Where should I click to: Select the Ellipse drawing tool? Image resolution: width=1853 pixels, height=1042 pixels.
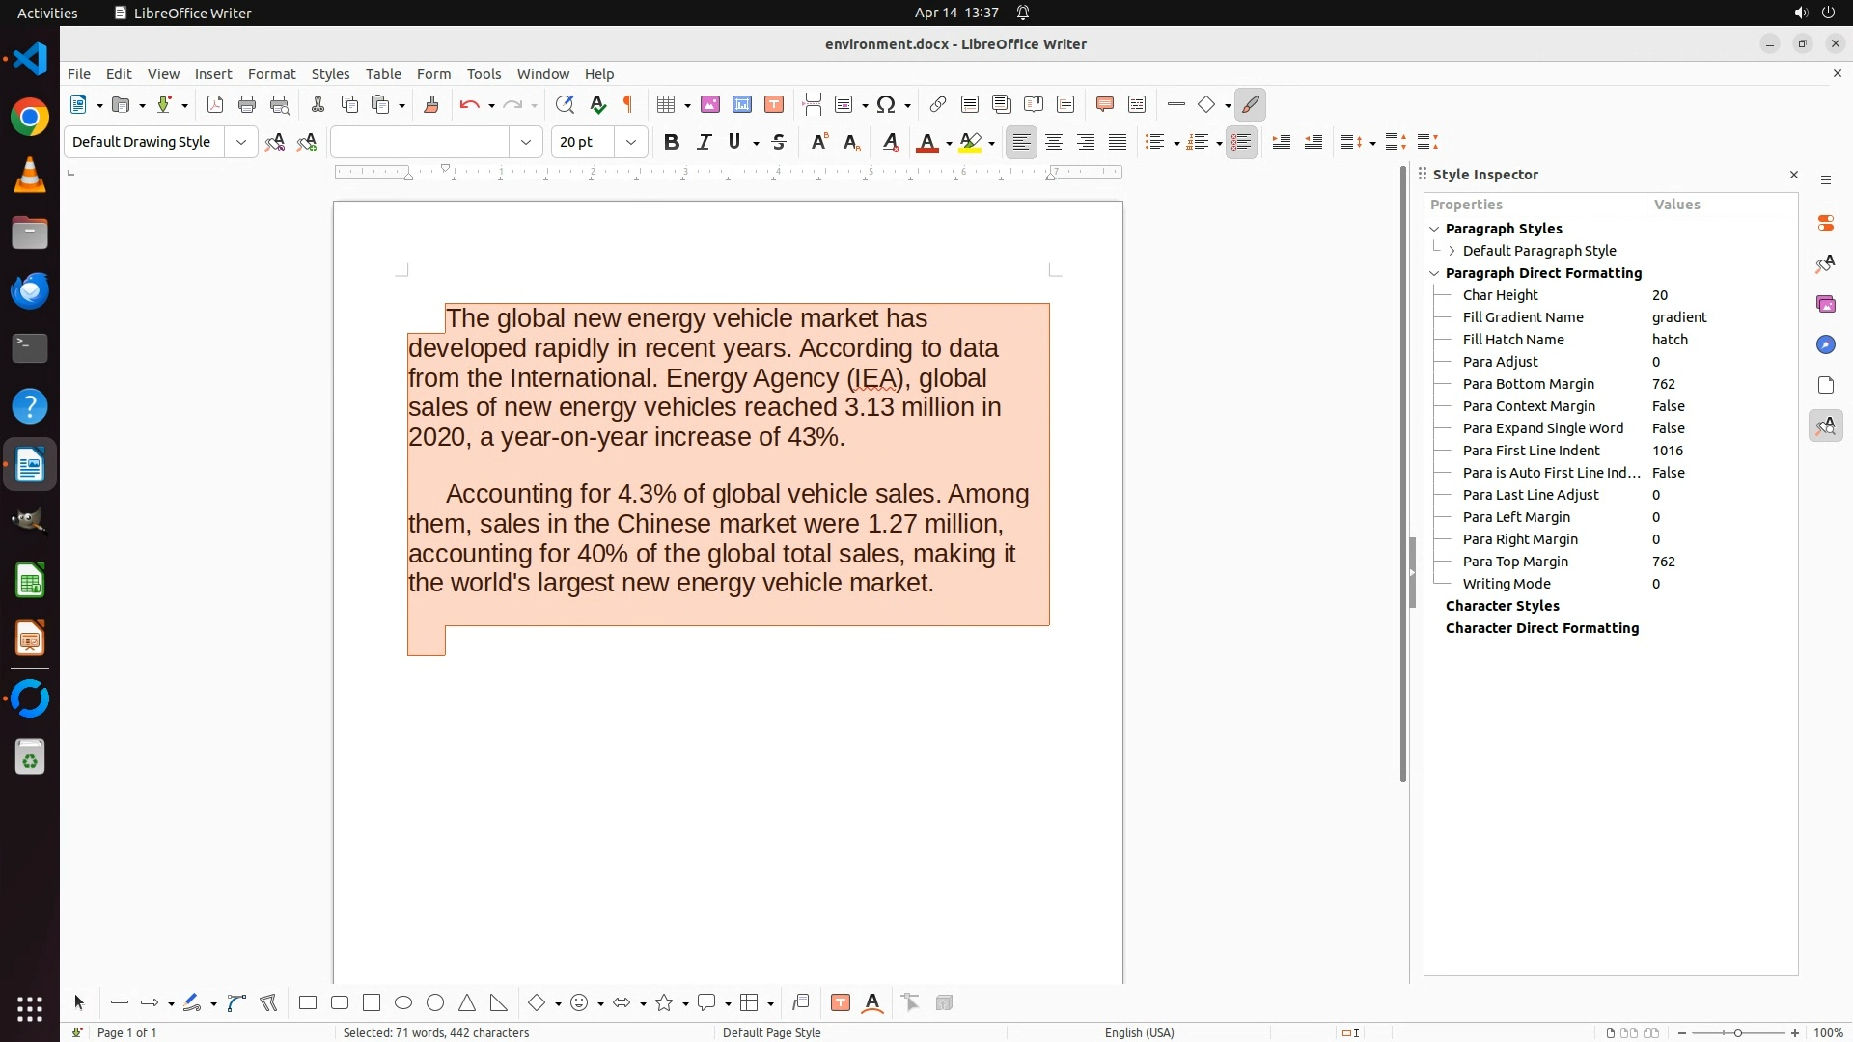403,1003
